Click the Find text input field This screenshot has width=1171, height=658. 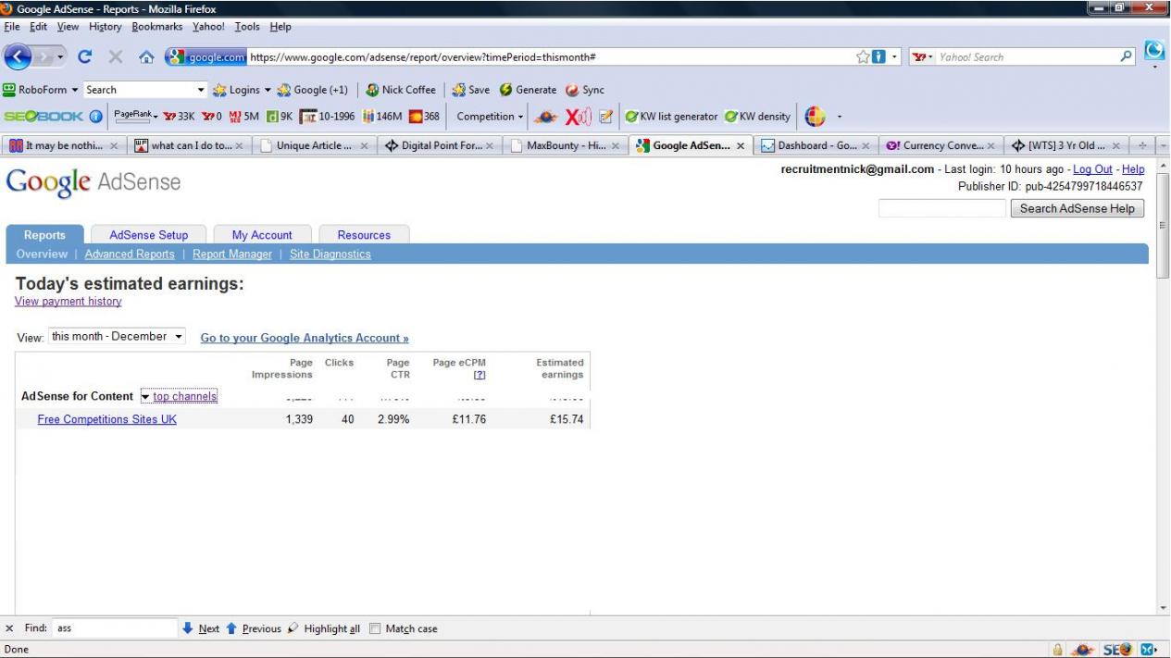113,628
